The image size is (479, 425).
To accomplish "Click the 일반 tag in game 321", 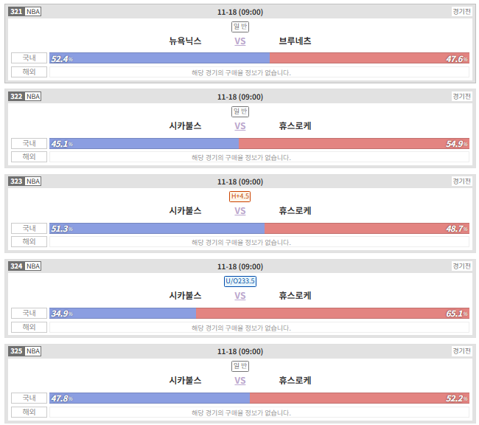I will coord(240,27).
